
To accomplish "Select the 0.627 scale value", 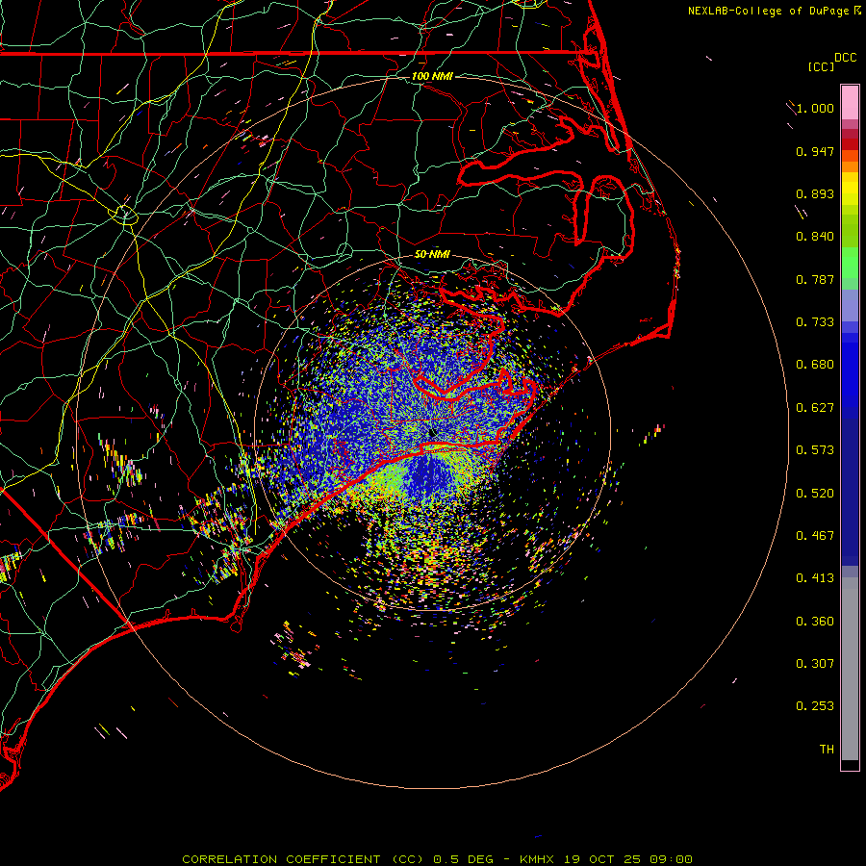I will tap(815, 408).
